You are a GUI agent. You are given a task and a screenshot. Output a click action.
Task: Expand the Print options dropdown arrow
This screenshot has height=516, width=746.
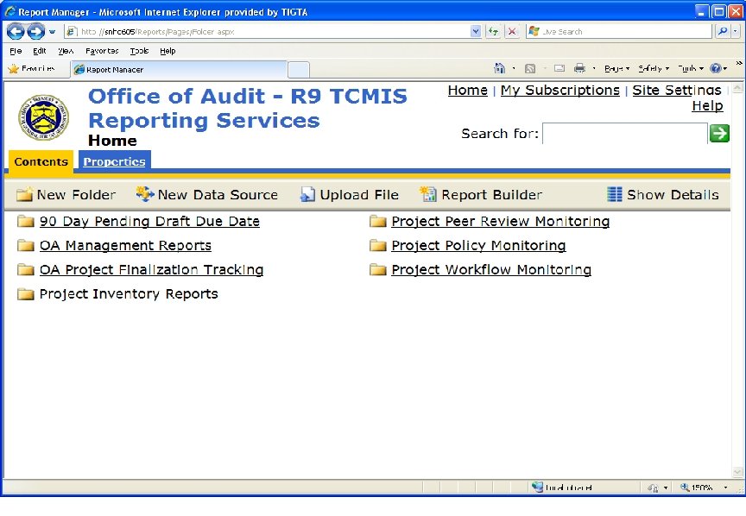[594, 69]
